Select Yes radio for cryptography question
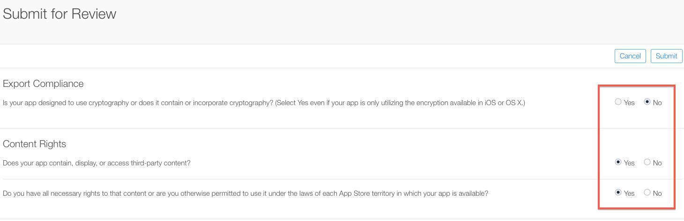 click(618, 102)
